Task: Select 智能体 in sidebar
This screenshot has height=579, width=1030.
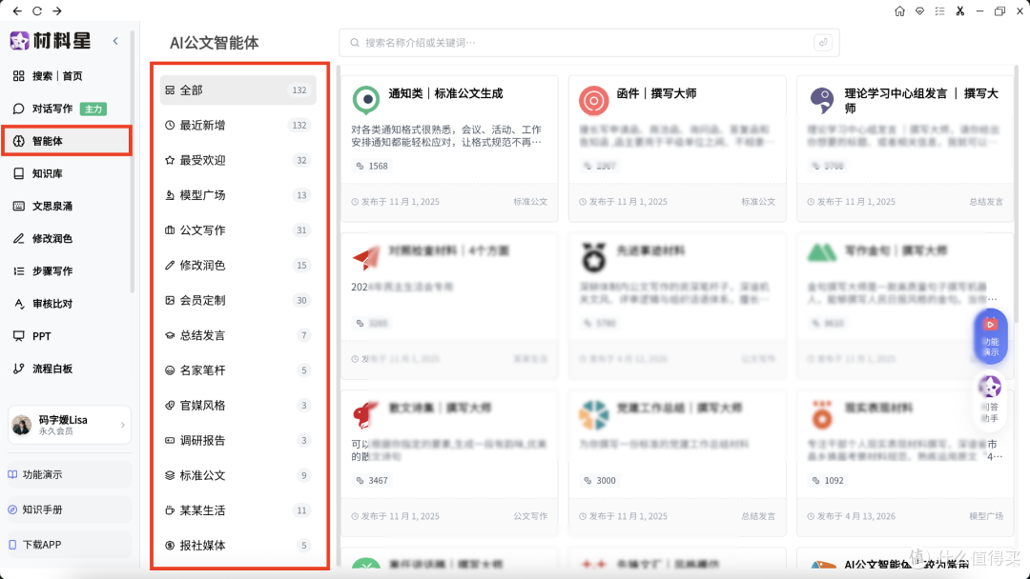Action: (x=67, y=141)
